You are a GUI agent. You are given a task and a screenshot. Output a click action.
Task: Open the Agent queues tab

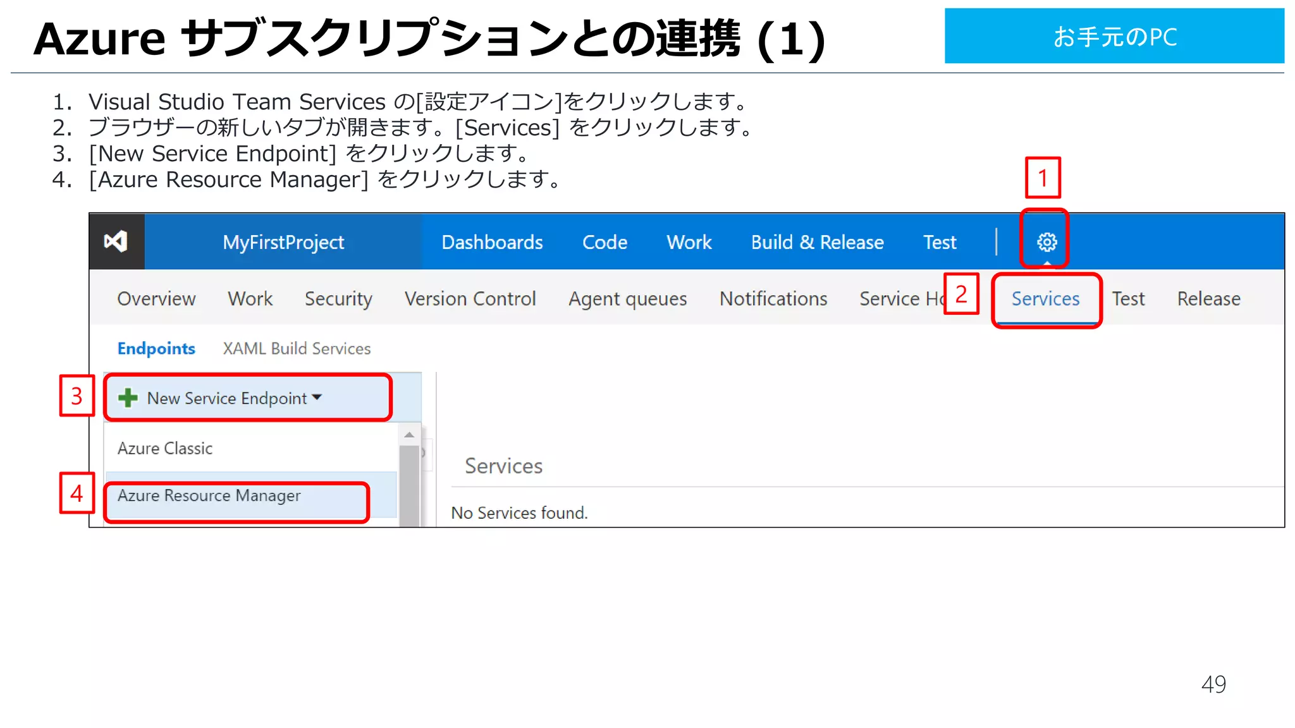click(x=627, y=298)
